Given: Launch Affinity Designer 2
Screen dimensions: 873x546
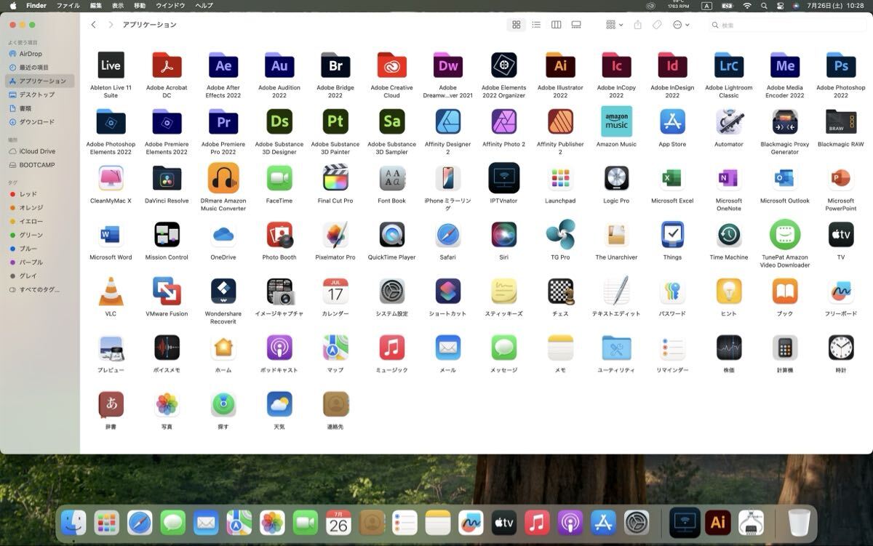Looking at the screenshot, I should click(x=448, y=121).
